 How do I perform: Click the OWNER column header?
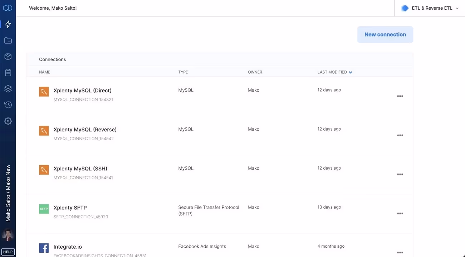click(255, 72)
